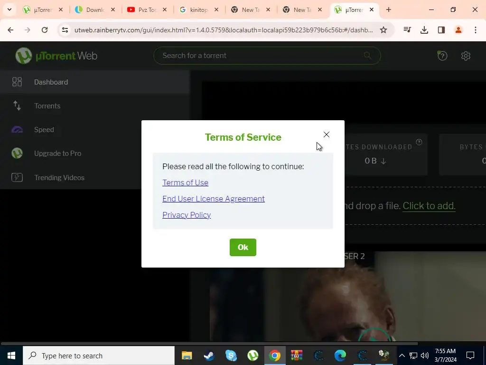
Task: View site information icon in address bar
Action: tap(65, 30)
